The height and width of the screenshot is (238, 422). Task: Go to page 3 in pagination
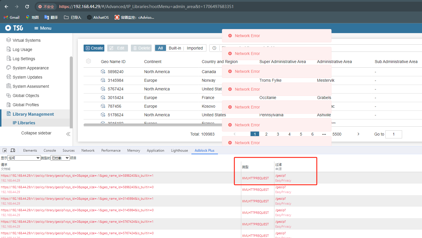[278, 134]
